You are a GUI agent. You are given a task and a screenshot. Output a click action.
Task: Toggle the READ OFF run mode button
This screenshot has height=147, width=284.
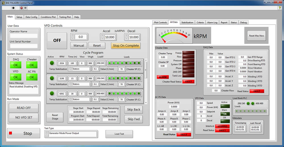pyautogui.click(x=24, y=108)
